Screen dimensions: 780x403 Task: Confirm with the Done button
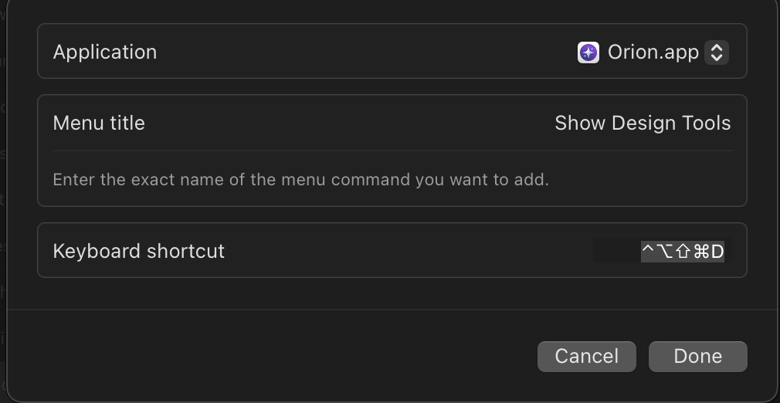point(698,356)
